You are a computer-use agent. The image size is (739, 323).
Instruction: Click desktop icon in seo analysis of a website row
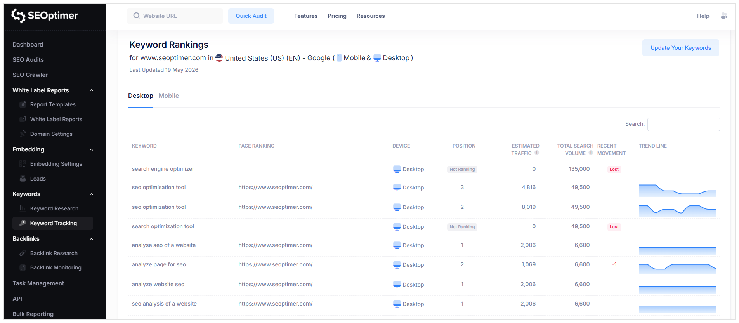coord(397,304)
